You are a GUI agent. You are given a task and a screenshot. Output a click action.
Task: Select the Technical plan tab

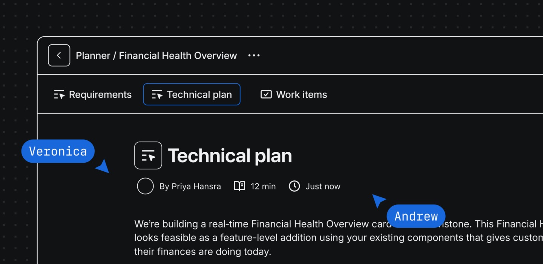192,95
